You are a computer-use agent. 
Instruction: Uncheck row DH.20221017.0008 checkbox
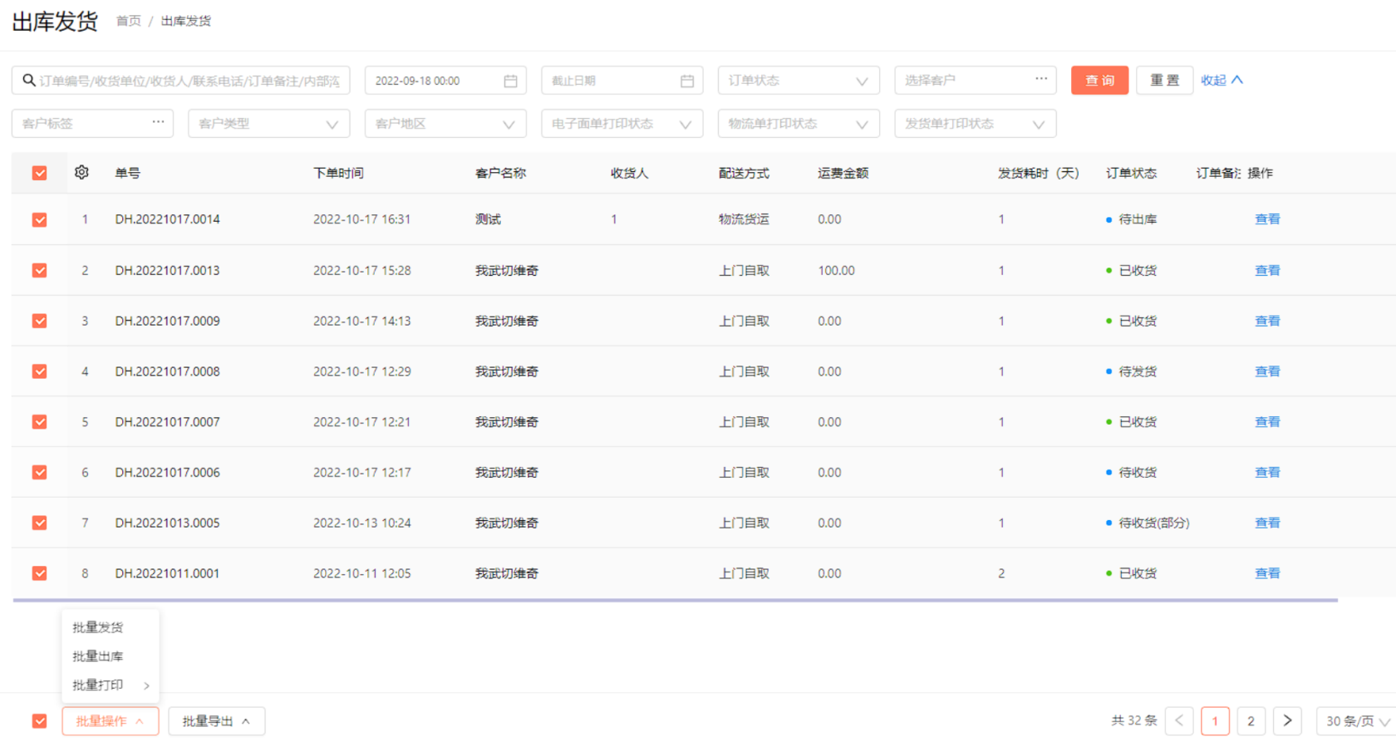point(39,371)
